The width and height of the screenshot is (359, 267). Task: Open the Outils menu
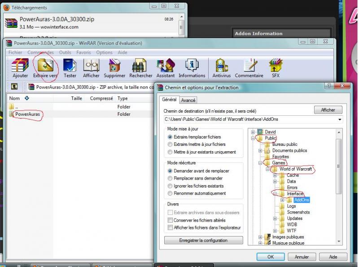[65, 53]
